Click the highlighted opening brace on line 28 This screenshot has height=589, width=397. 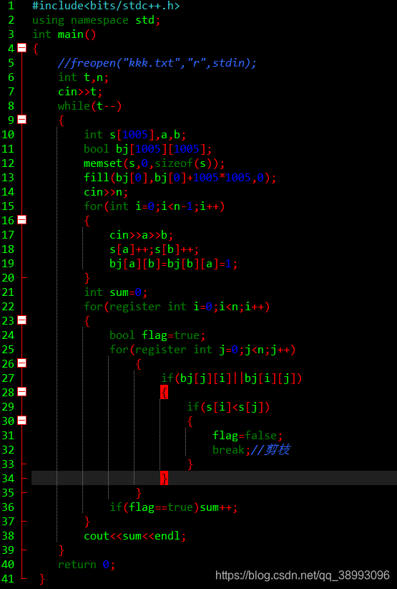165,392
